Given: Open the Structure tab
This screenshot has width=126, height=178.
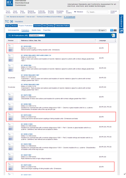Looking at the screenshot, I should pos(14,26).
